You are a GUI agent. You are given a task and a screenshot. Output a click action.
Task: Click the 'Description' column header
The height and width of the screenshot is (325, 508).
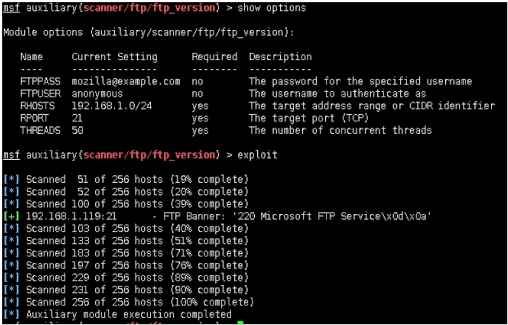(x=280, y=57)
